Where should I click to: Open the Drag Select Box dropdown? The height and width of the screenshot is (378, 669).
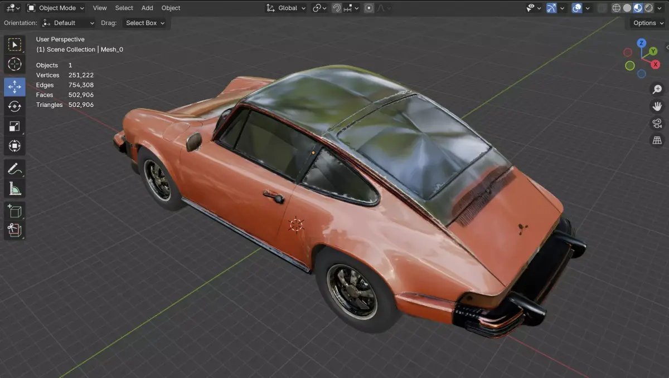[x=145, y=23]
